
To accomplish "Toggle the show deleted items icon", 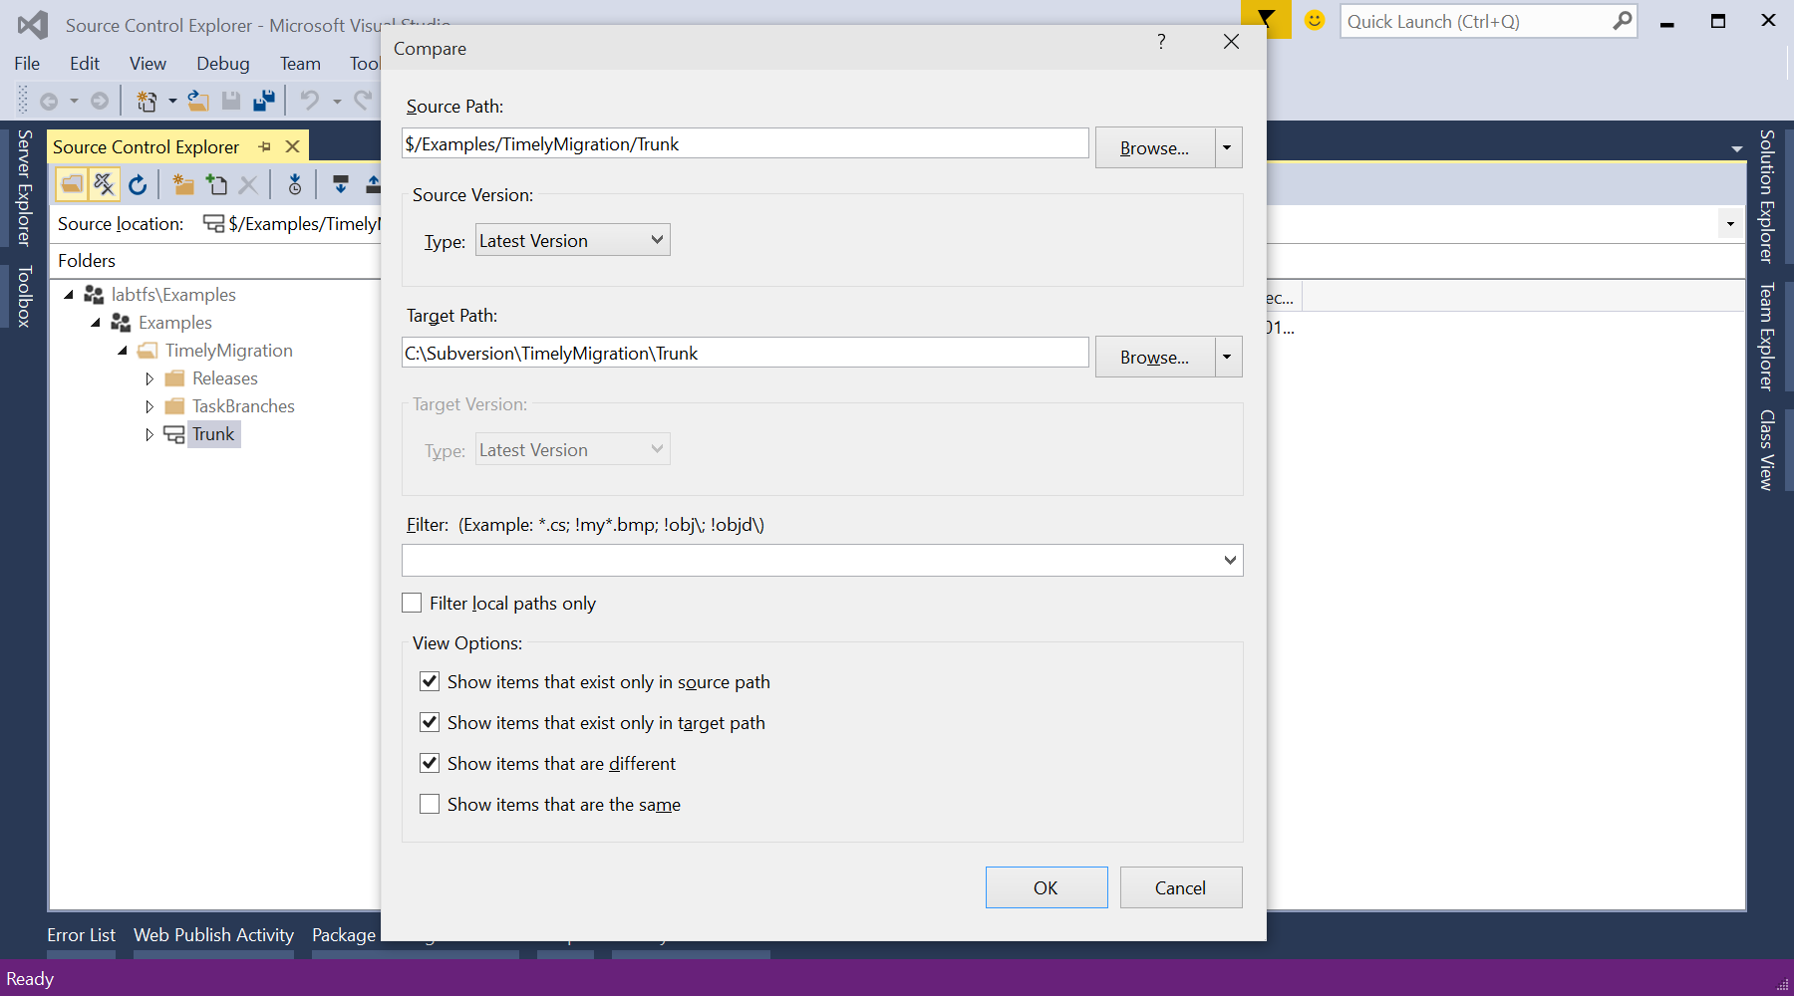I will click(x=105, y=184).
